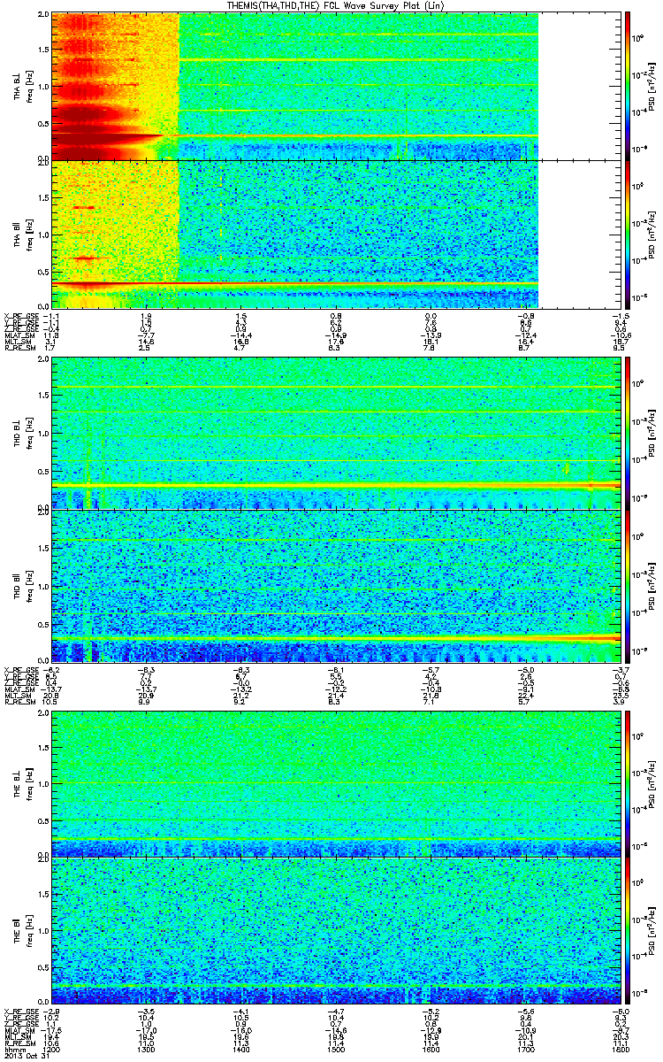
Task: Click the THEMIS FGL Wave Survey Plot title
Action: (x=336, y=5)
